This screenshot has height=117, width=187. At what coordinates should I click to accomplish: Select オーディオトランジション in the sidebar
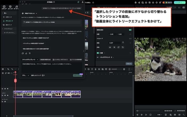tap(9, 33)
